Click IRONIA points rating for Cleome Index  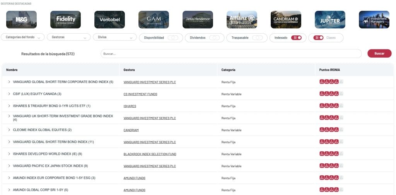(331, 130)
